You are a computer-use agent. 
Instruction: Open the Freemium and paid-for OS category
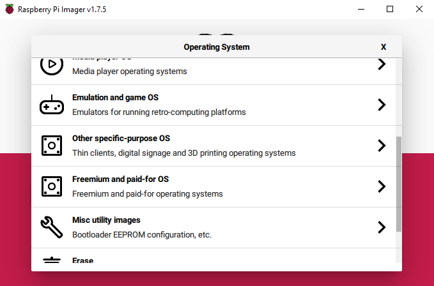tap(213, 187)
